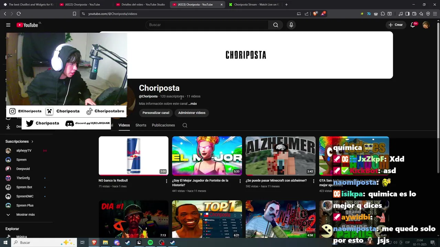Switch to YouTube Studio browser tab
Screen dimensions: 440x247
(x=141, y=4)
